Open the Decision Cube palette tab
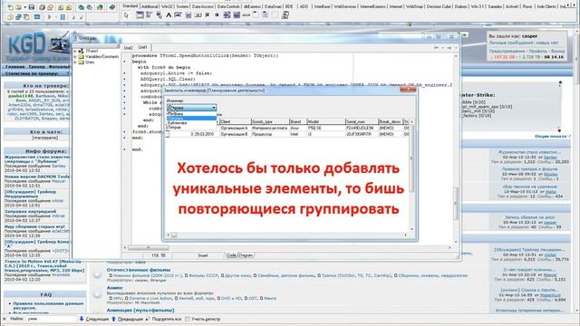The image size is (580, 326). [439, 6]
